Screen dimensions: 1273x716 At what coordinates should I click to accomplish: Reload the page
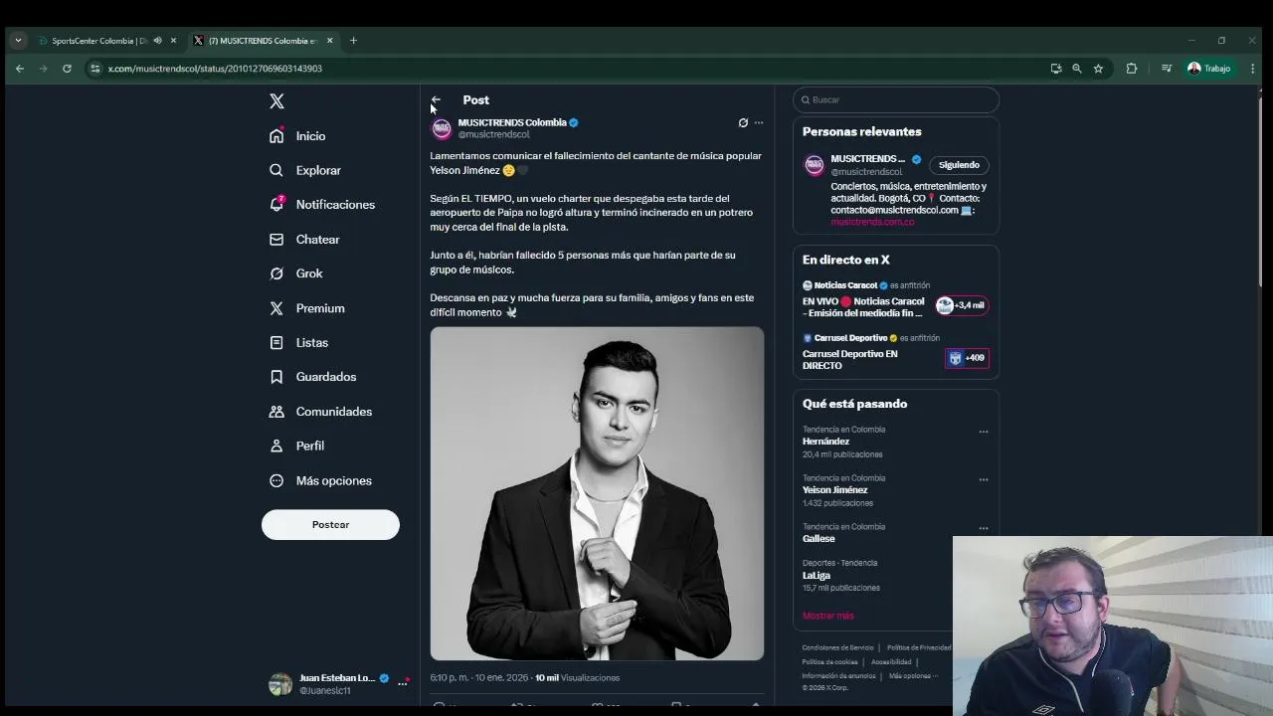(67, 69)
